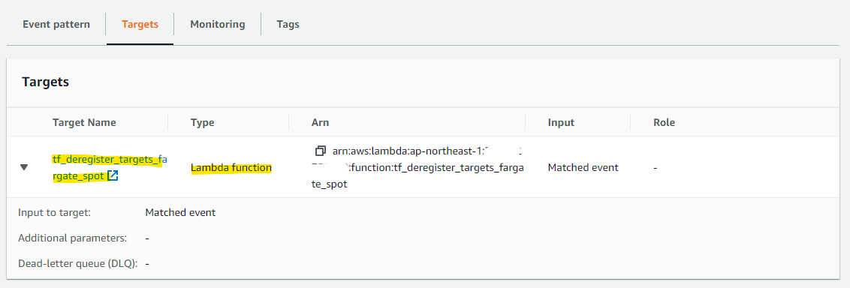Click the Targets panel heading

point(46,82)
